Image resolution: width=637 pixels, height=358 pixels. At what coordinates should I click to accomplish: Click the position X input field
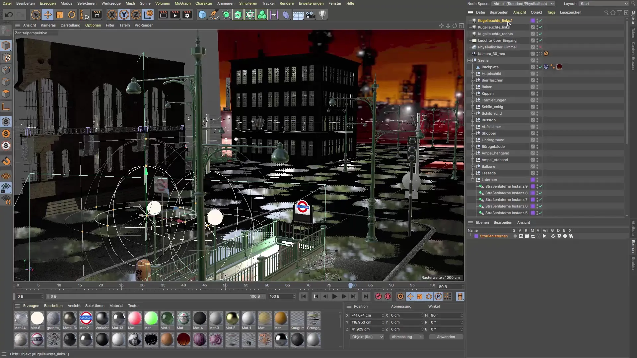[366, 315]
